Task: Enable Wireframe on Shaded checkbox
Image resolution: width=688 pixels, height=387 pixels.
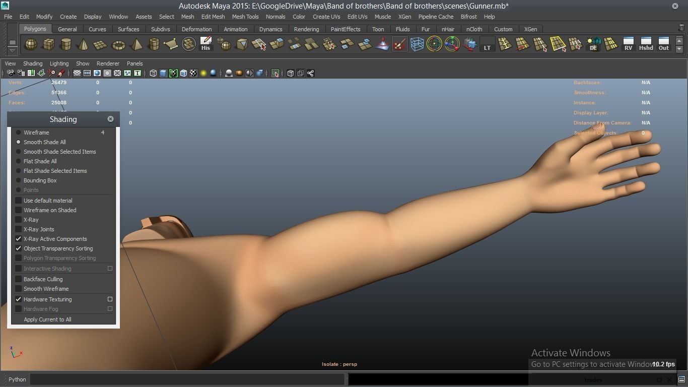Action: [x=19, y=210]
